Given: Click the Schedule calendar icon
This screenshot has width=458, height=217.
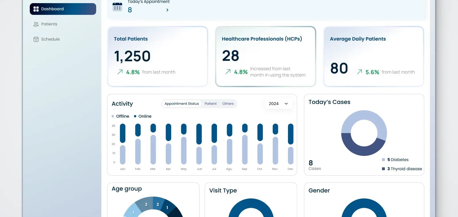Looking at the screenshot, I should (36, 39).
